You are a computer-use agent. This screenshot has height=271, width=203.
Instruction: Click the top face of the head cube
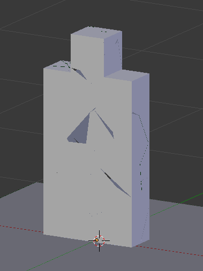96,32
